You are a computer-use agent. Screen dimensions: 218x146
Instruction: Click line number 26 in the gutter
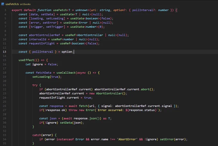(x=4, y=106)
